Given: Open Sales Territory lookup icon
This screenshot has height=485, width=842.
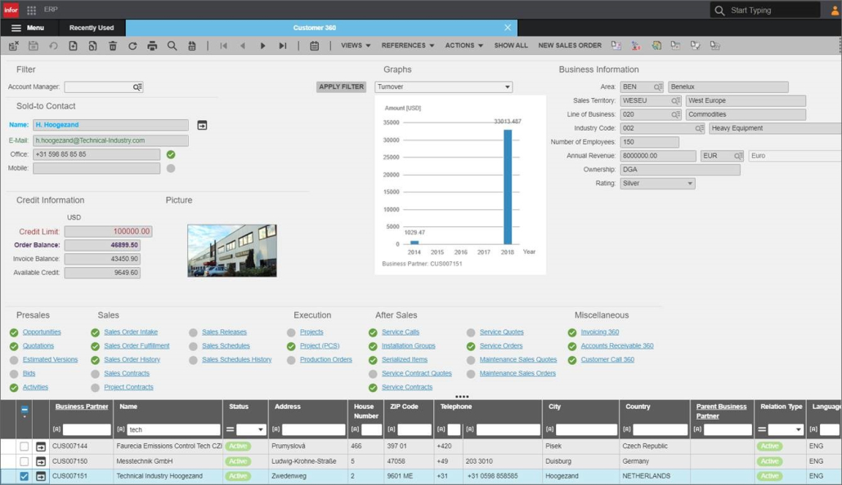Looking at the screenshot, I should point(676,101).
